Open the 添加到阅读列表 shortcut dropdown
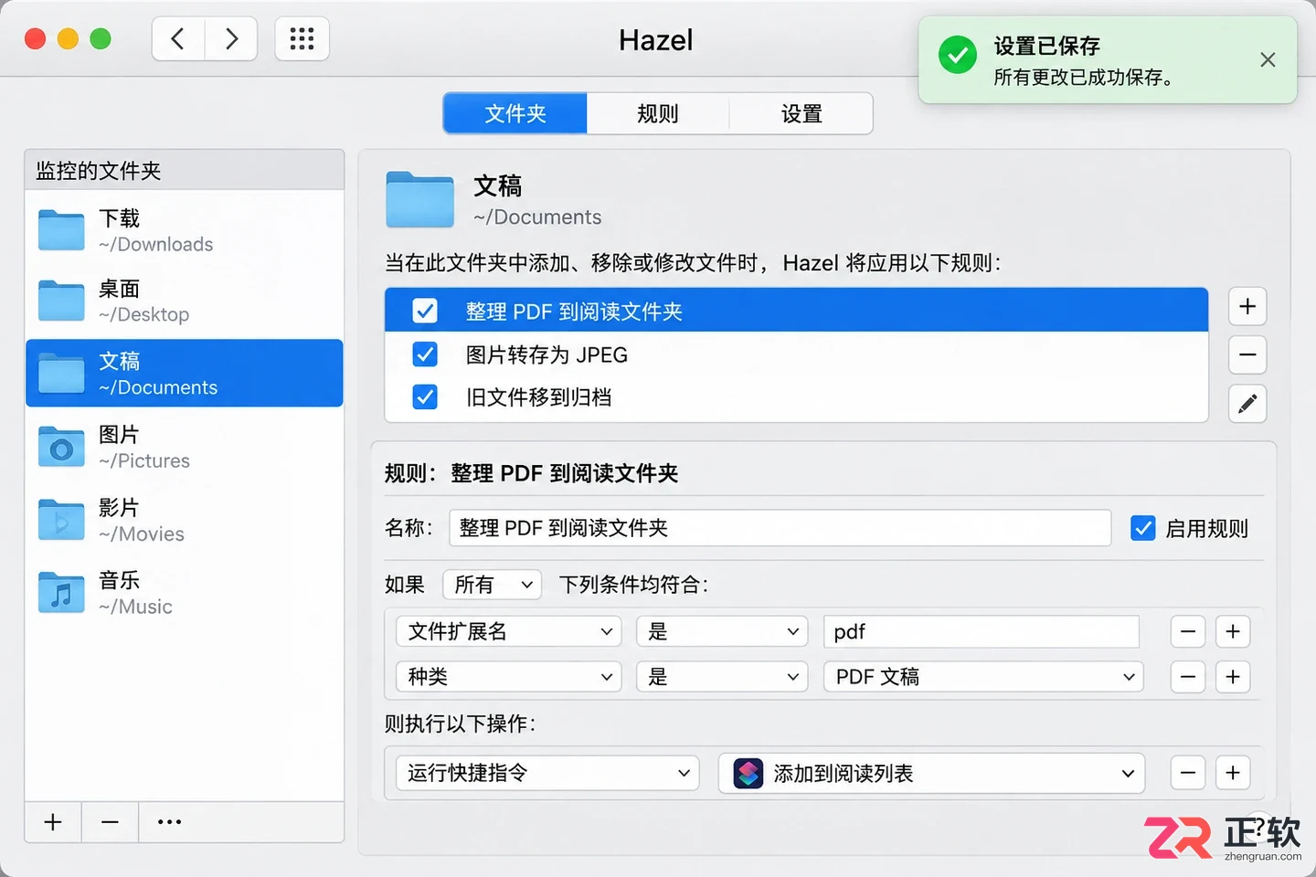Screen dimensions: 1316x877 (x=931, y=773)
